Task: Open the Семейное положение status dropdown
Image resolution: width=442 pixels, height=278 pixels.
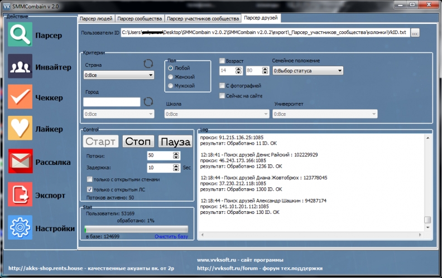Action: coord(308,71)
